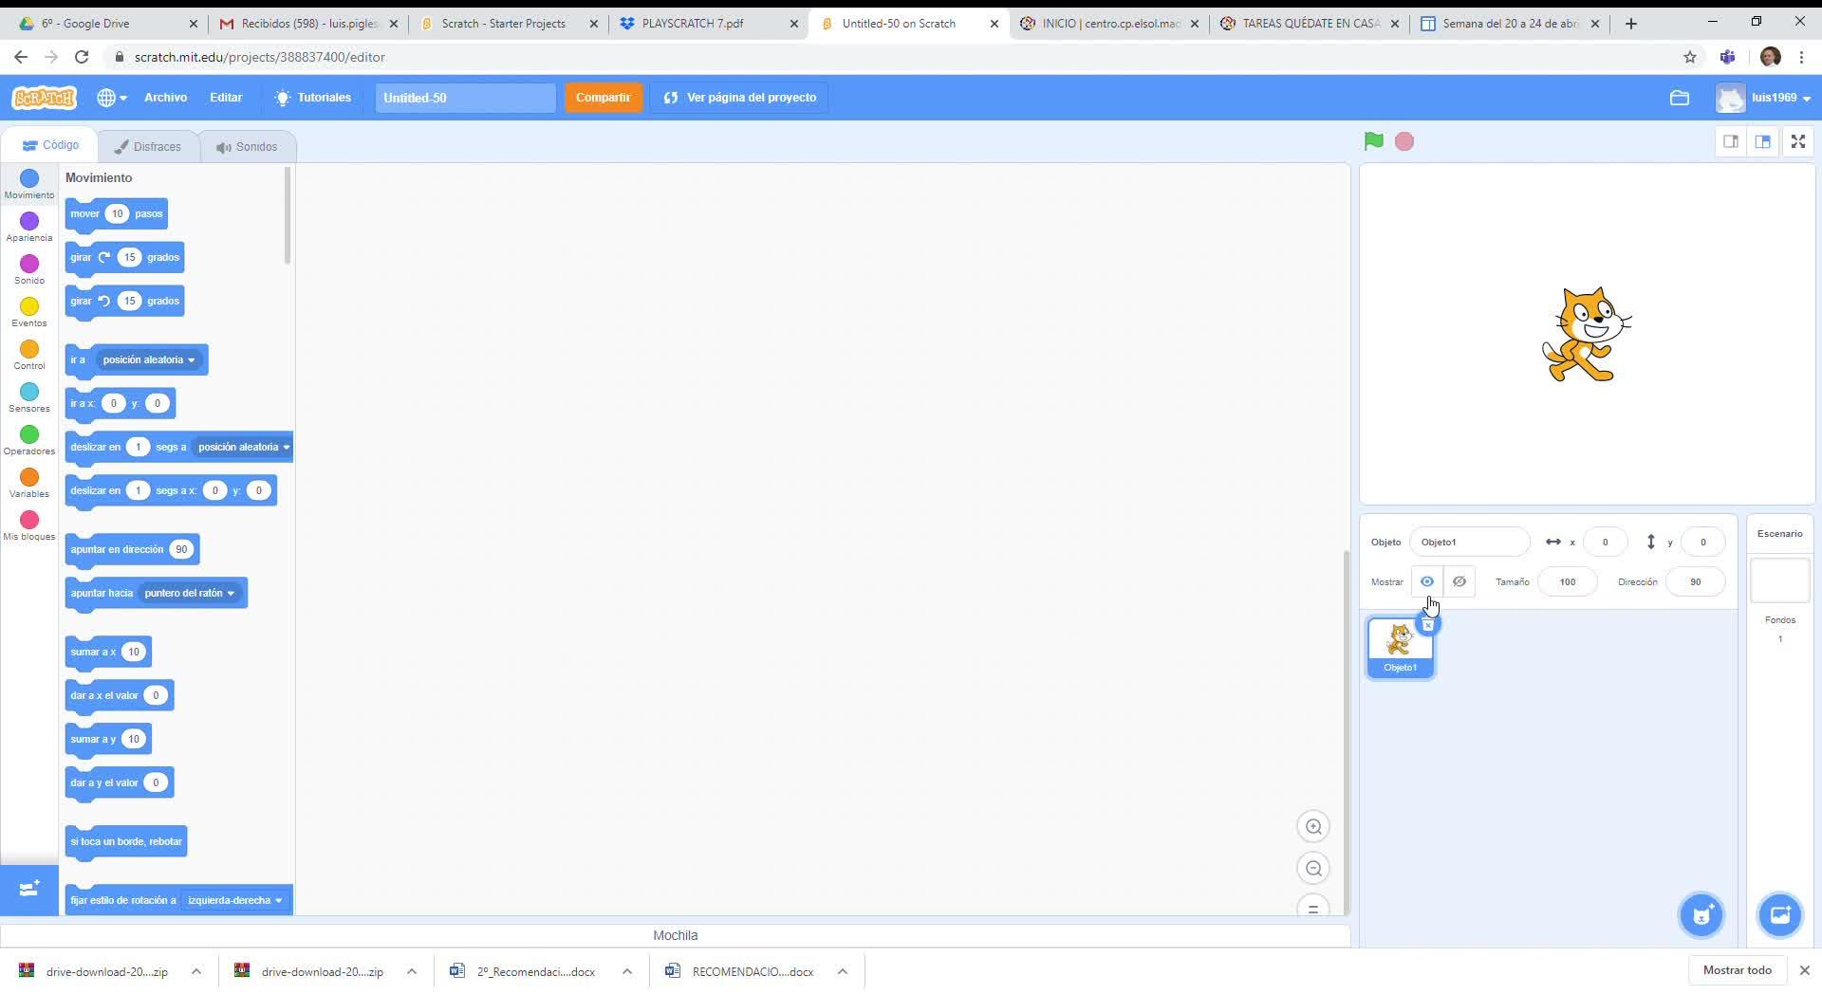This screenshot has width=1822, height=994.
Task: Delete Objeto1 sprite with X badge
Action: 1427,625
